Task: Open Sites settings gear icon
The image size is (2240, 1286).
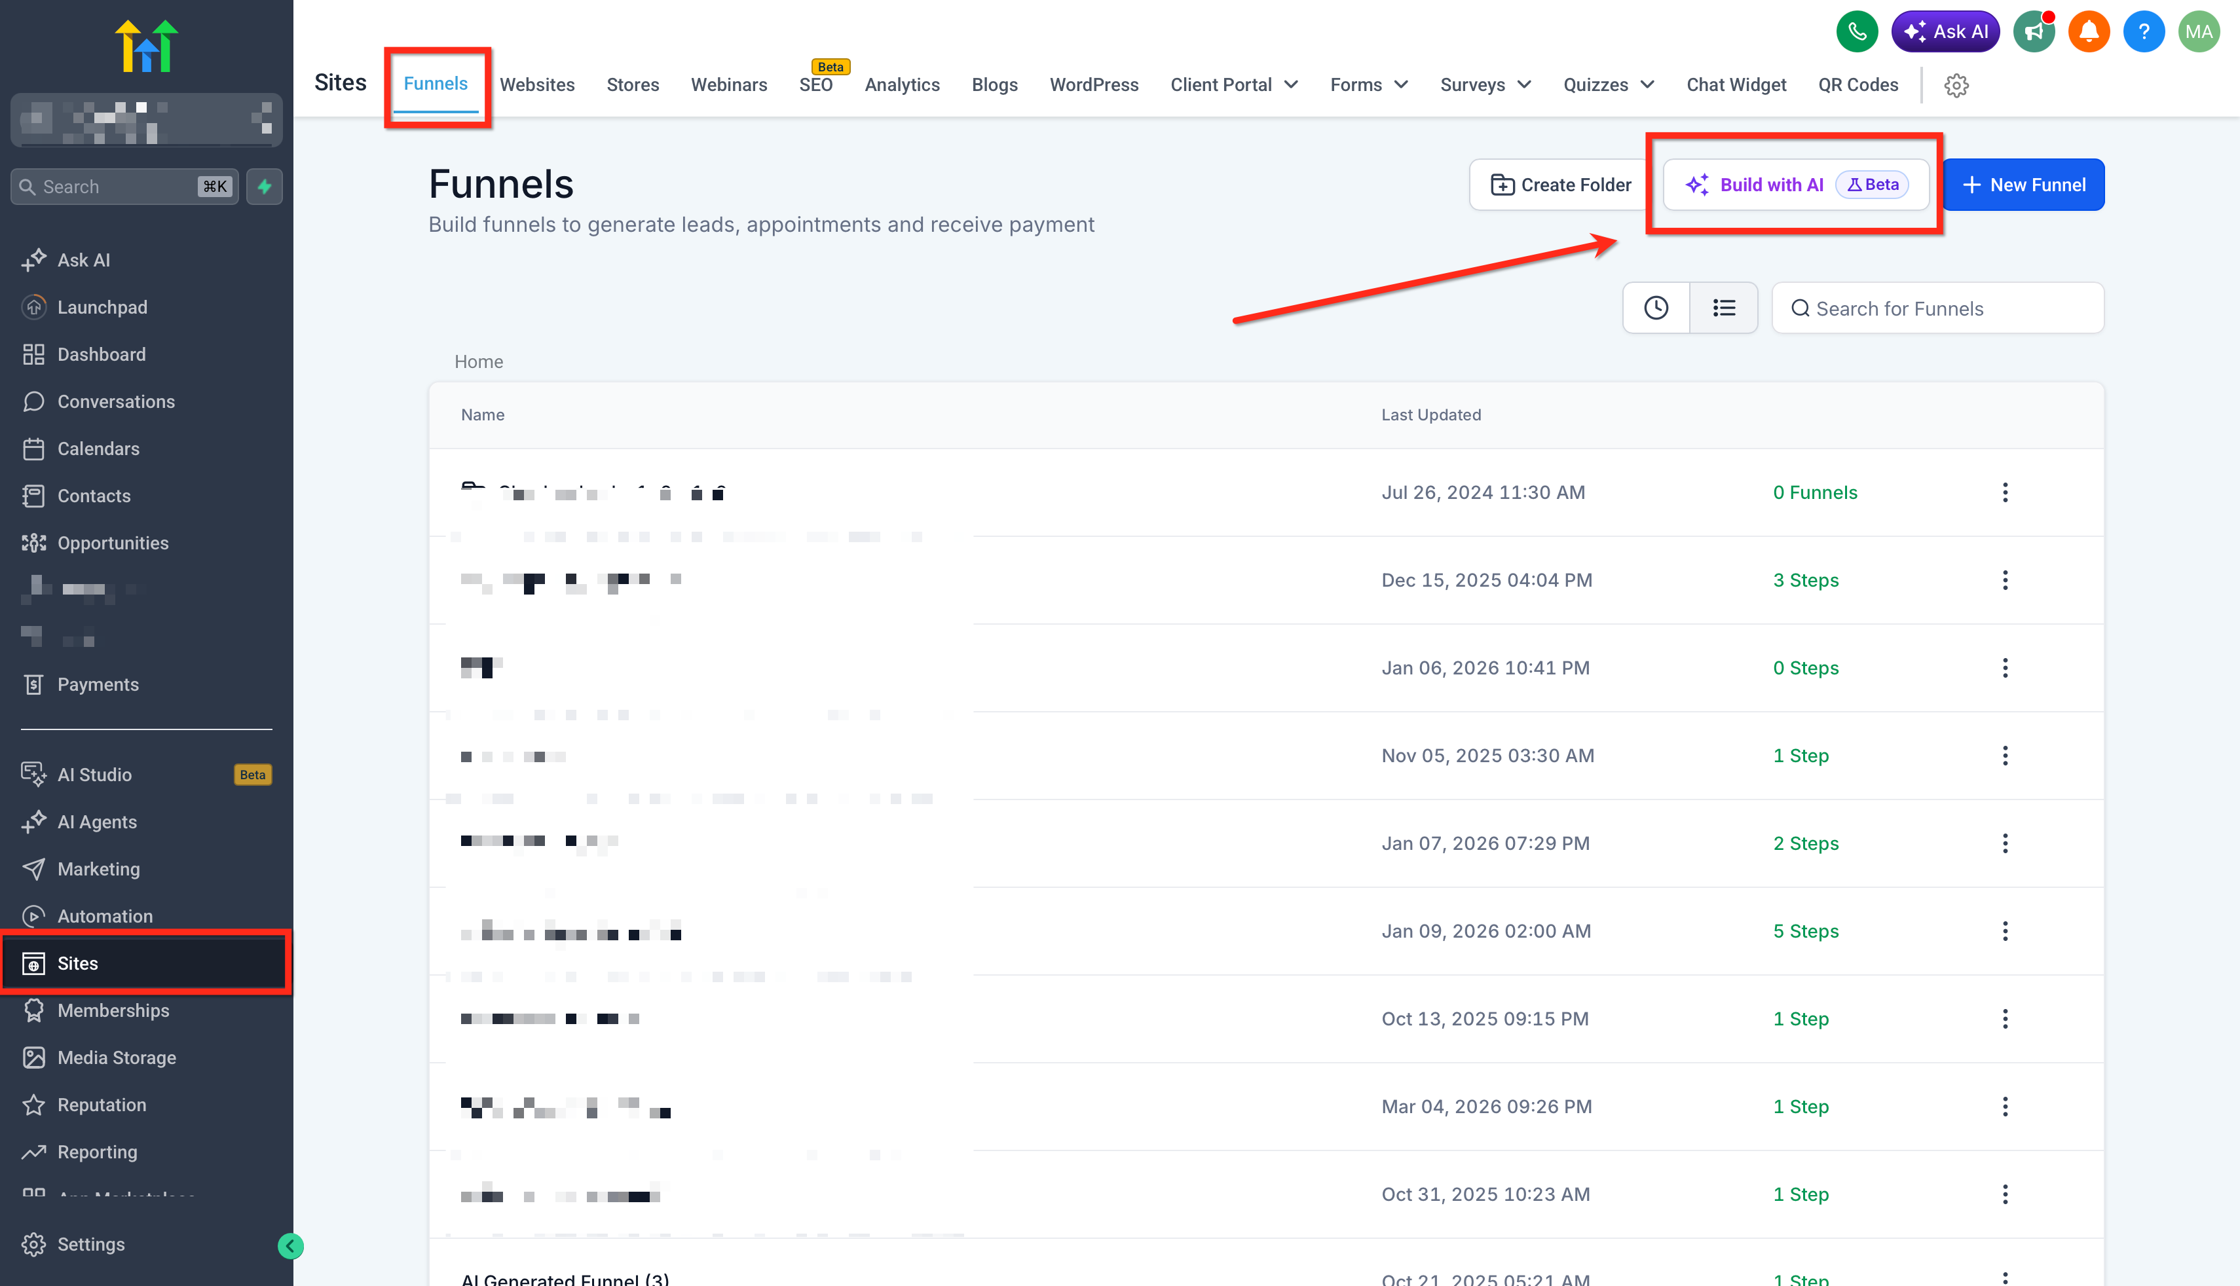Action: (x=1956, y=84)
